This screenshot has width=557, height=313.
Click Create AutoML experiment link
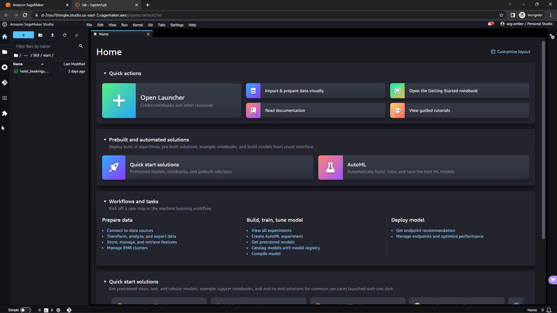pos(277,236)
